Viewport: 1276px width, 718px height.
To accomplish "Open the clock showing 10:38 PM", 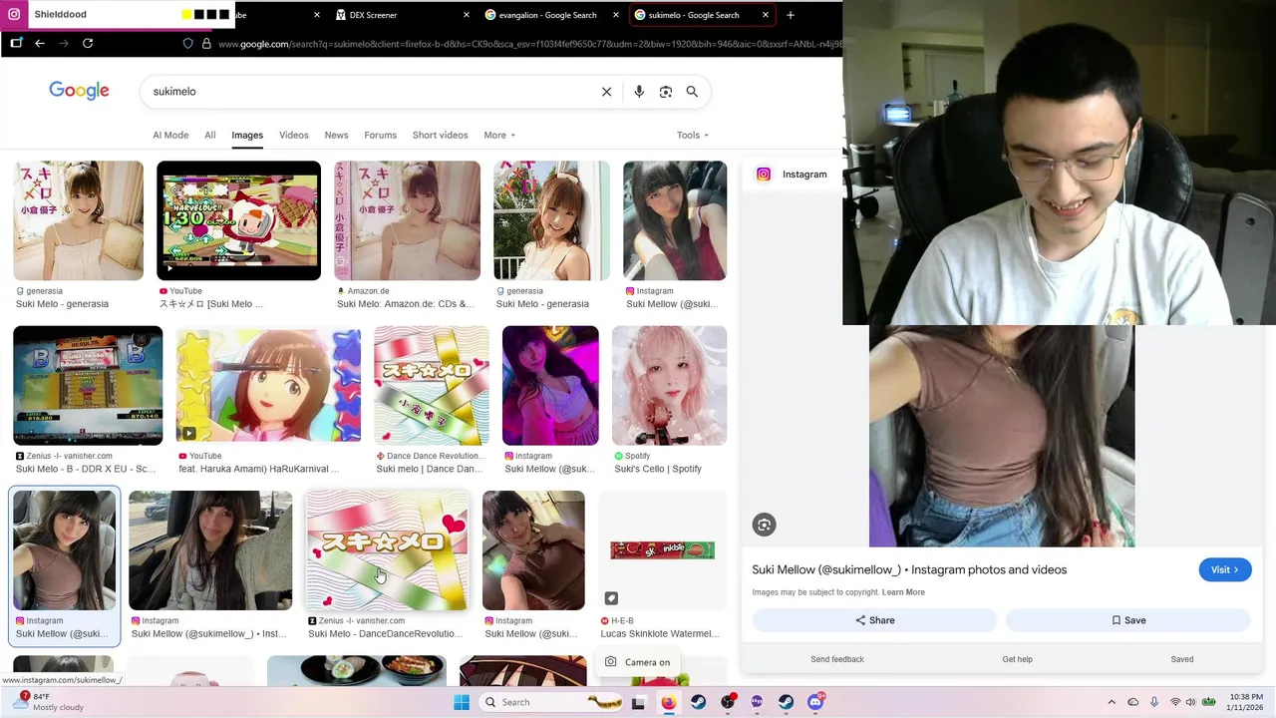I will 1246,702.
